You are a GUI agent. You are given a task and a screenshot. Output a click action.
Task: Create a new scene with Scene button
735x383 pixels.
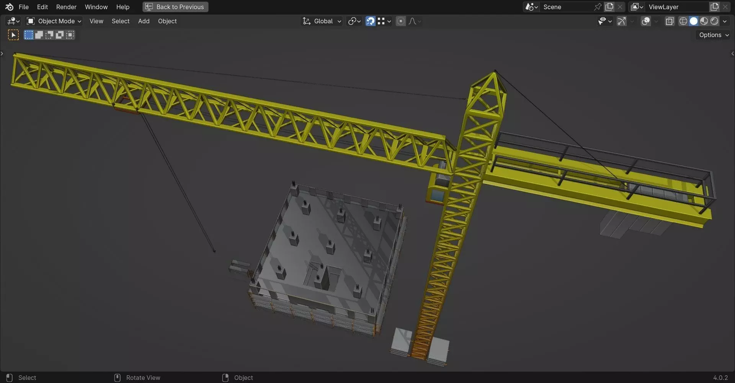click(x=609, y=7)
